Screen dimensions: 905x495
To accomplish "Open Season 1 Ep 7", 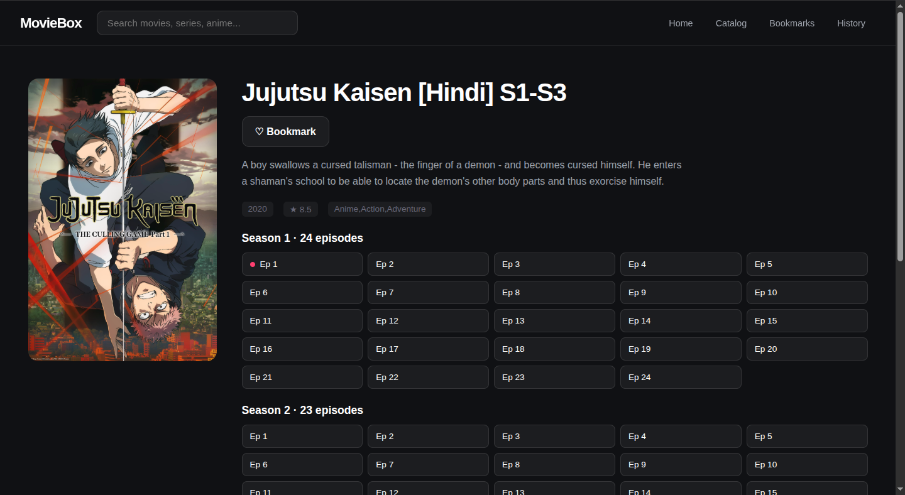I will coord(428,293).
